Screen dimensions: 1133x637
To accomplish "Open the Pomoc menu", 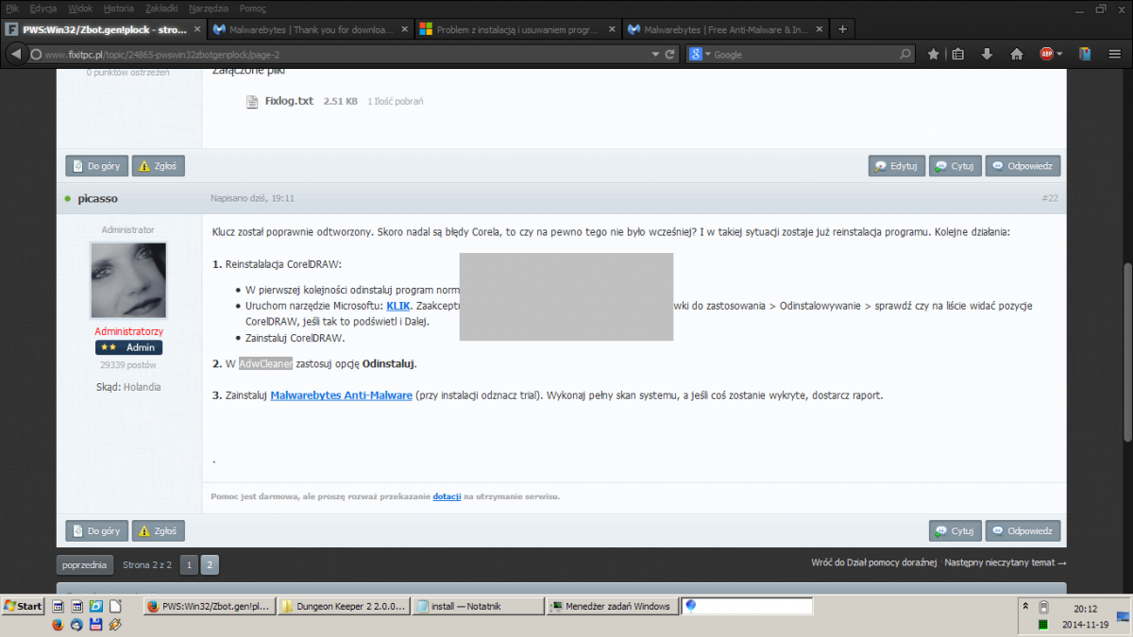I will [x=253, y=8].
